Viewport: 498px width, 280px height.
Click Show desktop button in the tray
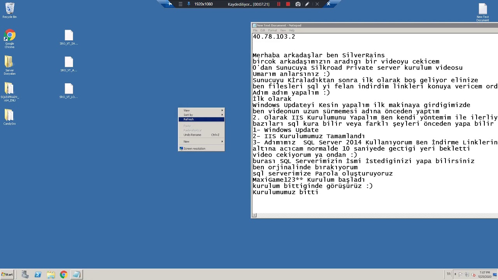(495, 275)
